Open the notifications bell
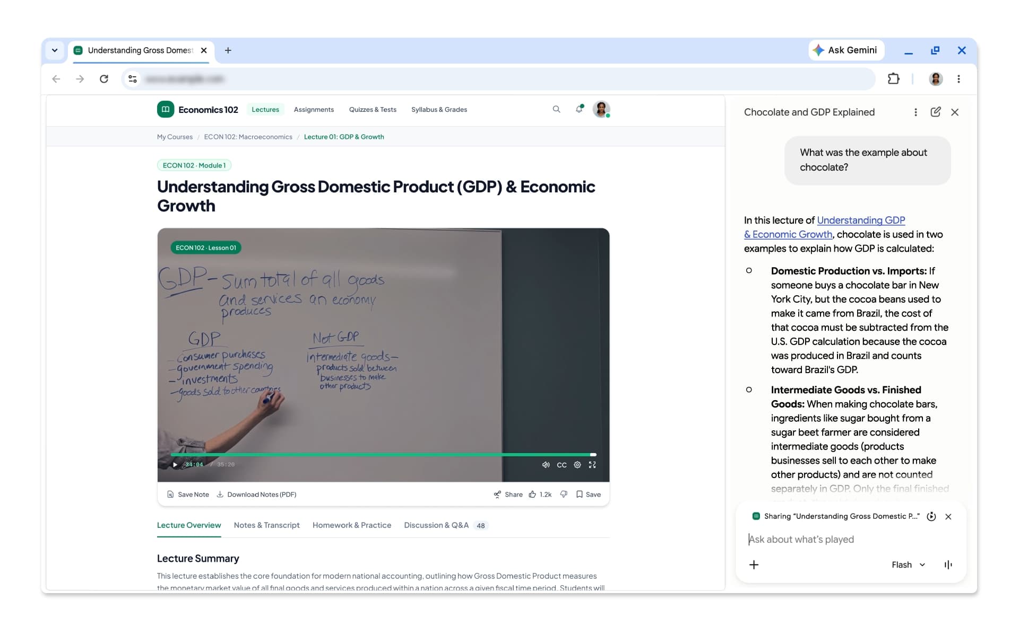This screenshot has height=636, width=1019. [x=579, y=109]
